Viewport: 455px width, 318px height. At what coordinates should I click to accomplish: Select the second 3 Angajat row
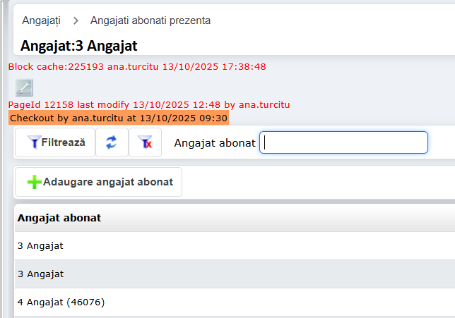(x=41, y=274)
